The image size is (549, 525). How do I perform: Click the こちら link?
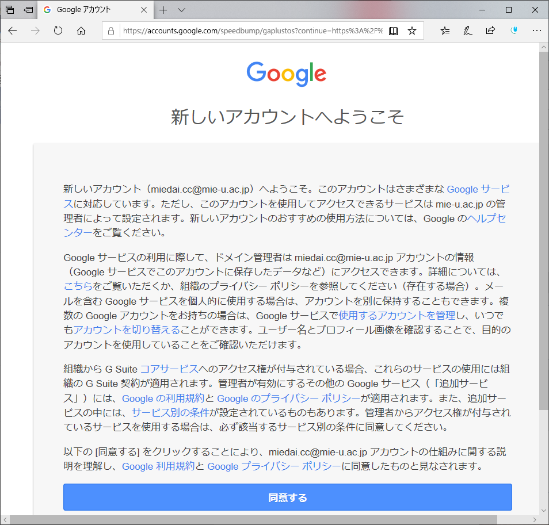click(x=78, y=286)
